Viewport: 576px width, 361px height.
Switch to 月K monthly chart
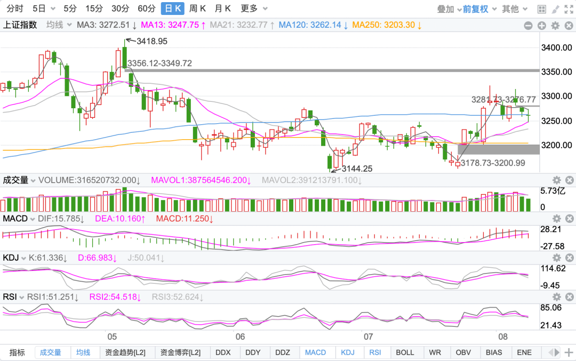click(222, 9)
